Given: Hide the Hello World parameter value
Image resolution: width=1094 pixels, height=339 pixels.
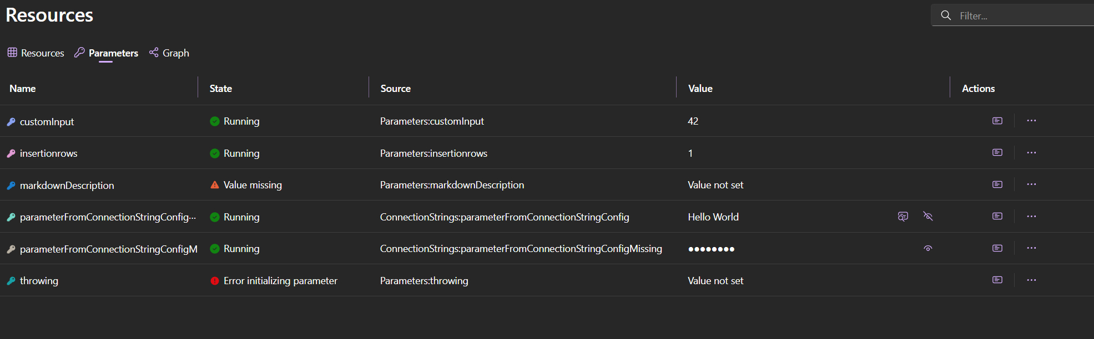Looking at the screenshot, I should point(928,216).
